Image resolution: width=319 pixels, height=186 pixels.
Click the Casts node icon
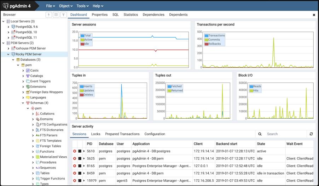pyautogui.click(x=28, y=71)
